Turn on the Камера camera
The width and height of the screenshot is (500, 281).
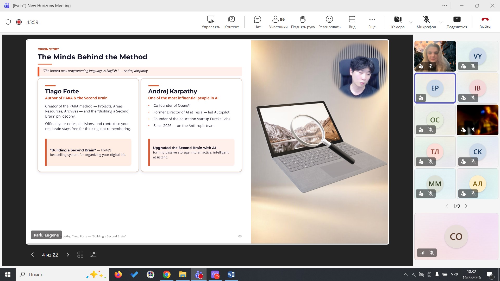coord(398,22)
